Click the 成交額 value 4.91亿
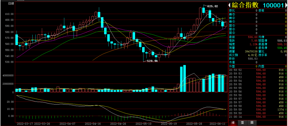 (253, 55)
